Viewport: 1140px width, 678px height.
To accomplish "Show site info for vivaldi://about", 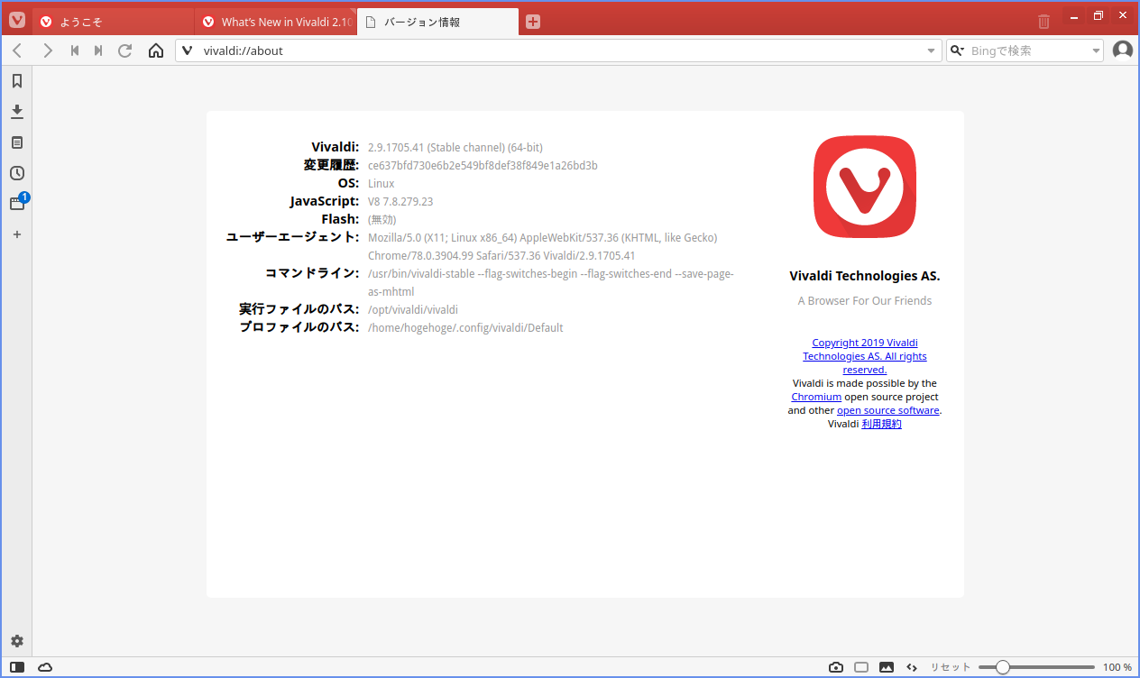I will point(188,50).
